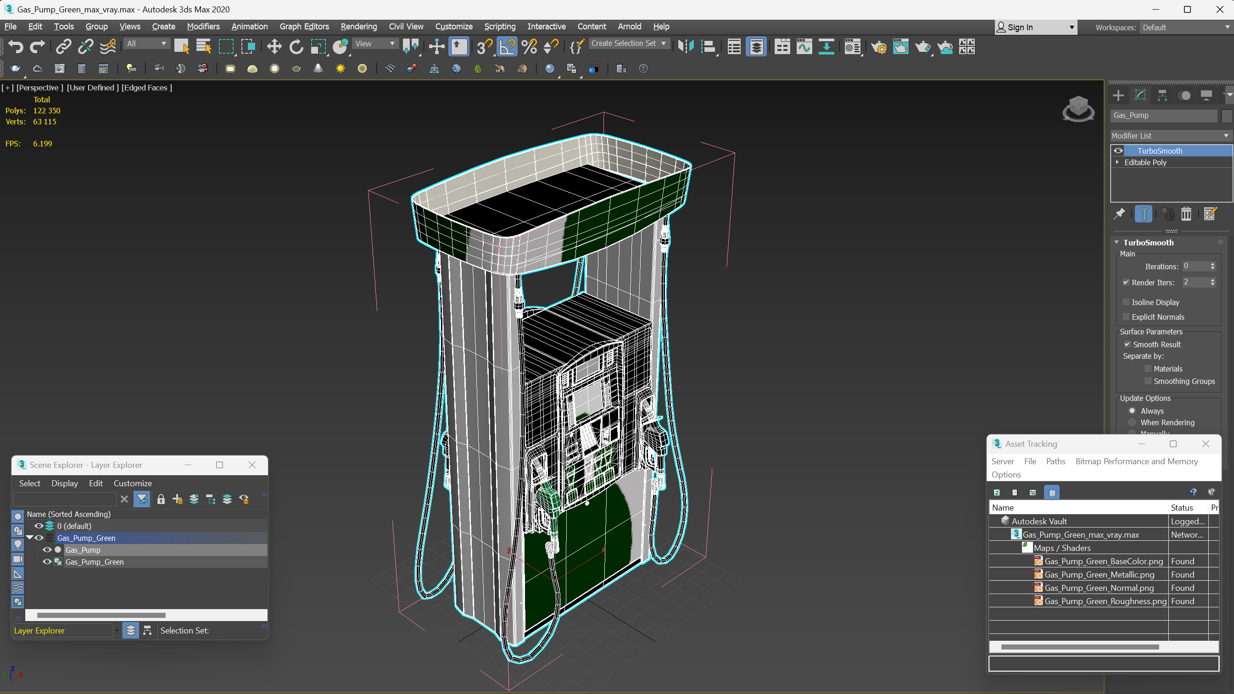Viewport: 1234px width, 694px height.
Task: Enable Explicit Normals checkbox
Action: (x=1126, y=317)
